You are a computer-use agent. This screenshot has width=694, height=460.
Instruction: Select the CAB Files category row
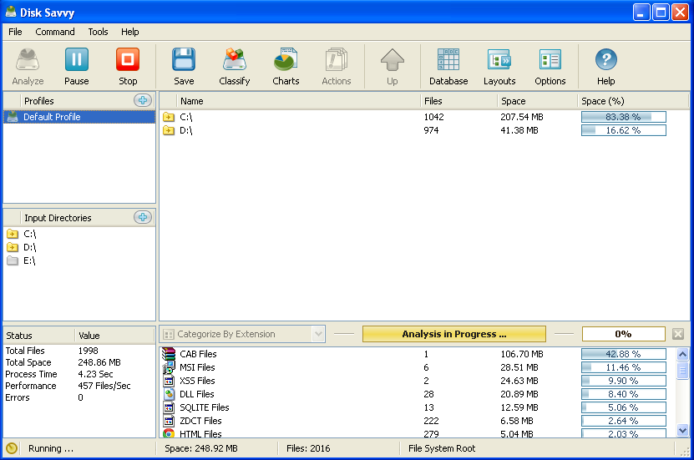tap(198, 354)
